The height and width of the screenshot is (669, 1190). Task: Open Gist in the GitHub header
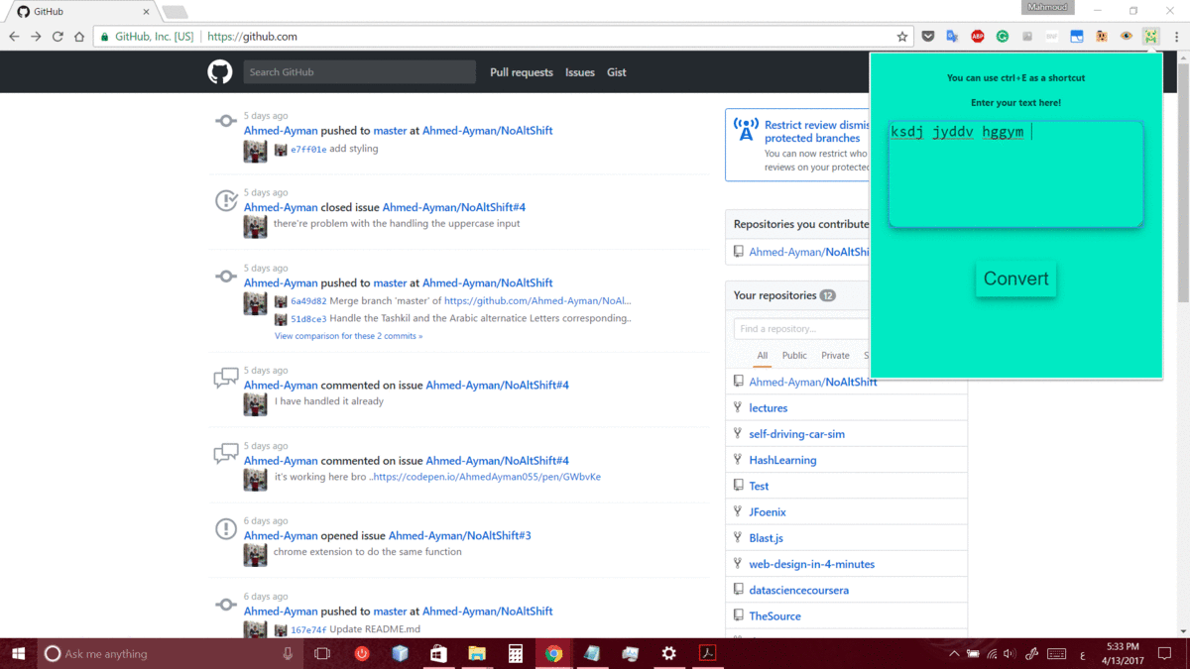click(617, 72)
